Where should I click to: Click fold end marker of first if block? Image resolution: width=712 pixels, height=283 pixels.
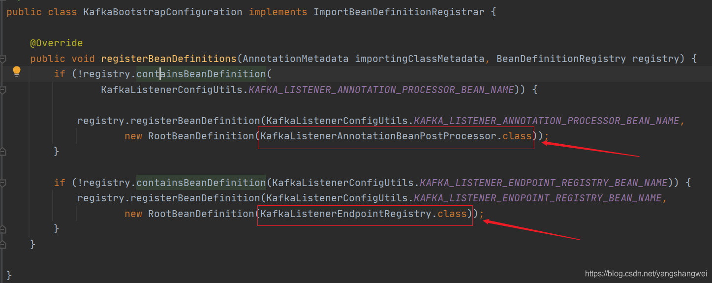pyautogui.click(x=2, y=151)
